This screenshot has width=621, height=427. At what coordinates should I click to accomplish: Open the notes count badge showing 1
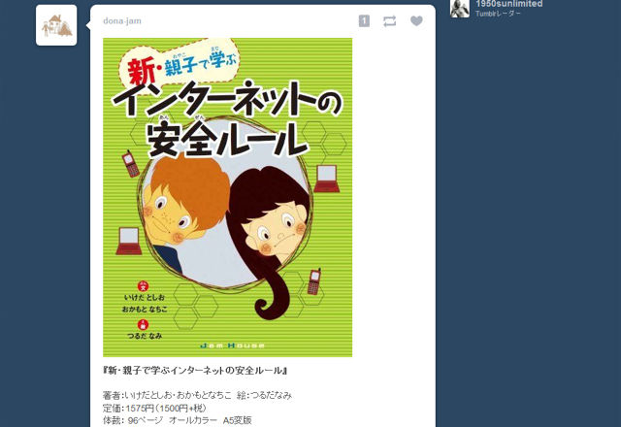[364, 21]
